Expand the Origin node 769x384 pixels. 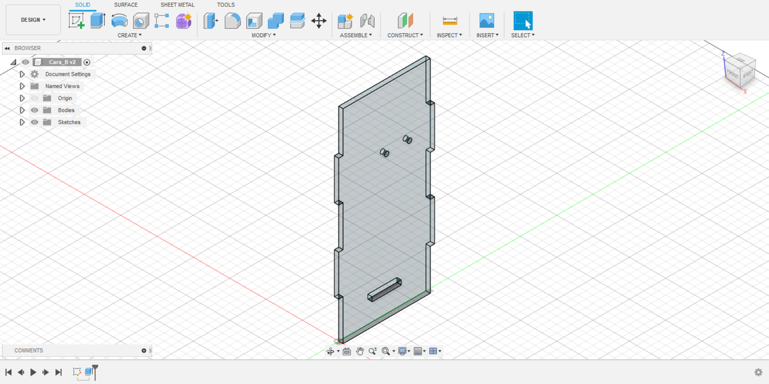click(22, 98)
